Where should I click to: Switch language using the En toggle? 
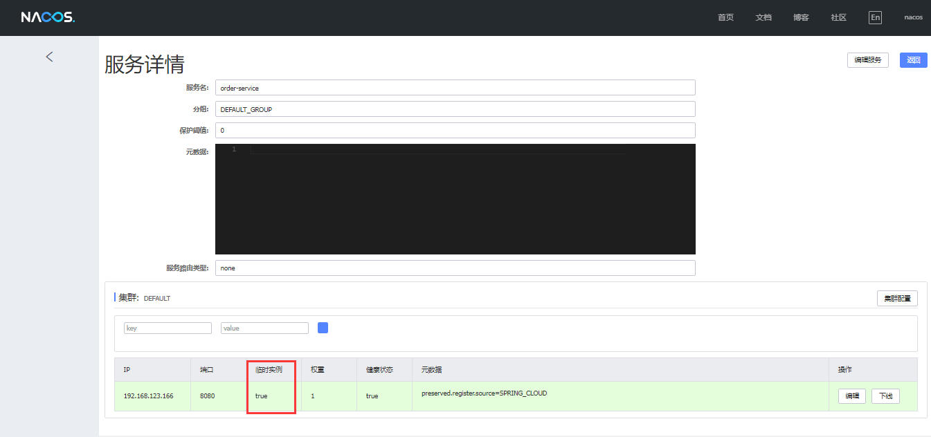[875, 17]
